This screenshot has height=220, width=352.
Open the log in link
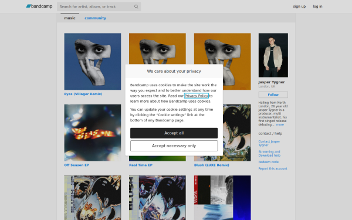click(x=317, y=6)
